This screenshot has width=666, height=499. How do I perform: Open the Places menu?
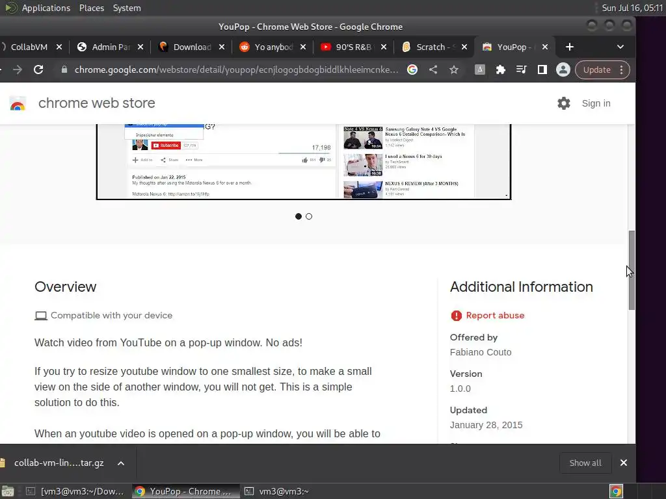pos(91,8)
